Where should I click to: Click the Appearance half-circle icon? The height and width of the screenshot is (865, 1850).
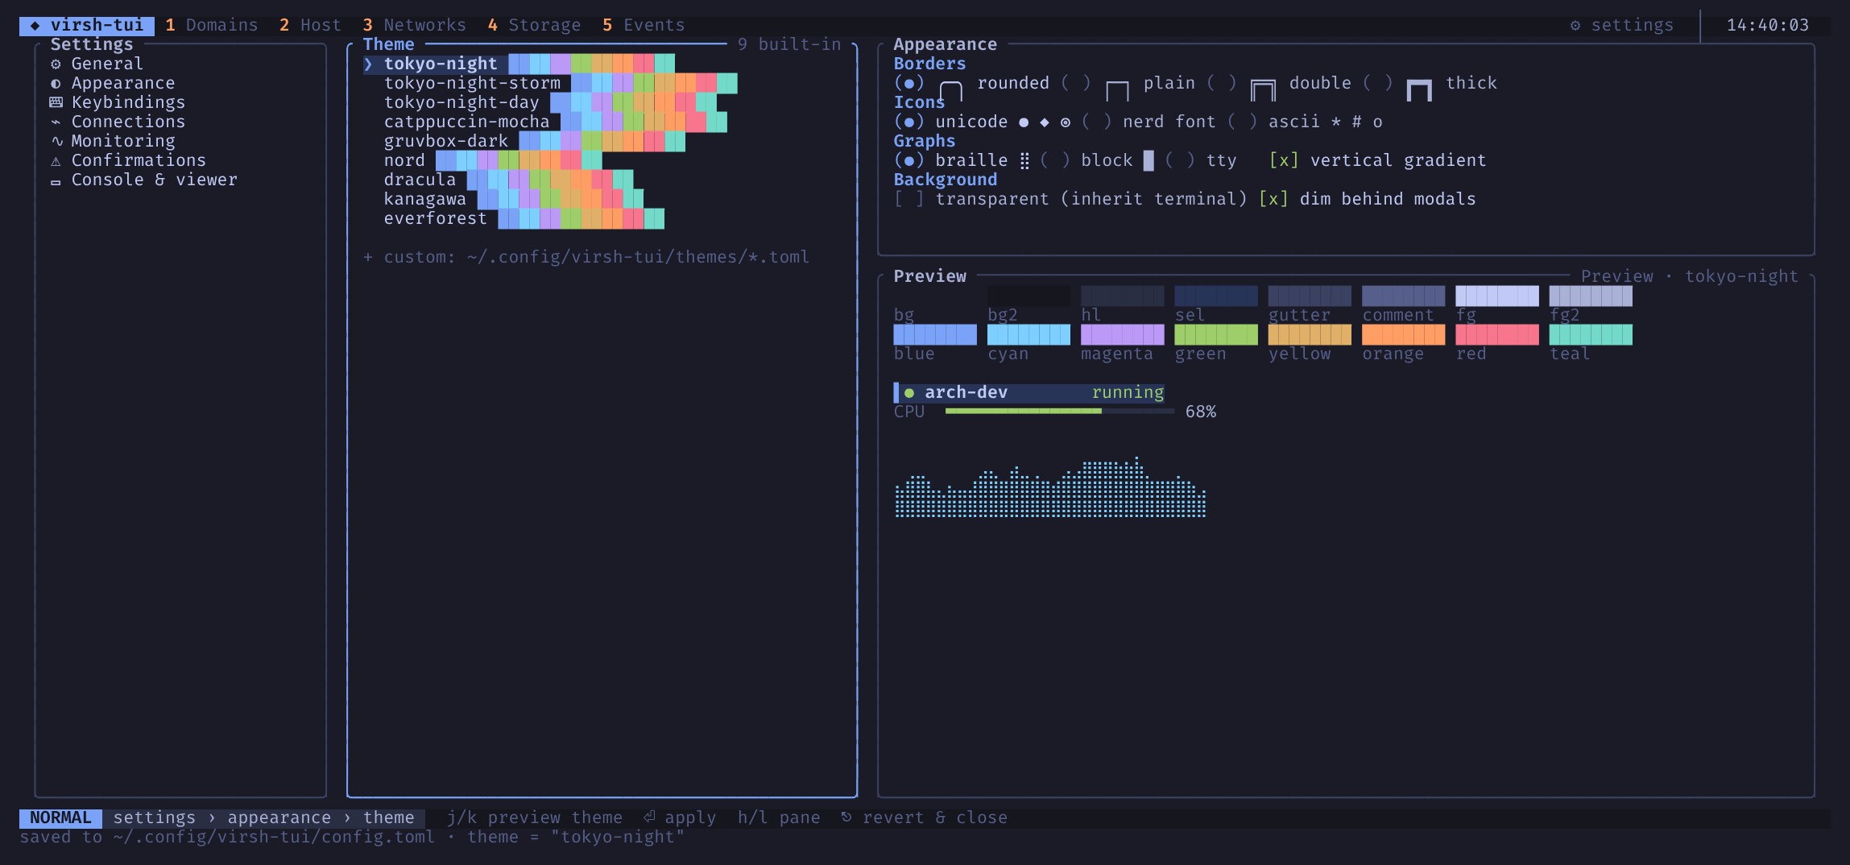[56, 84]
